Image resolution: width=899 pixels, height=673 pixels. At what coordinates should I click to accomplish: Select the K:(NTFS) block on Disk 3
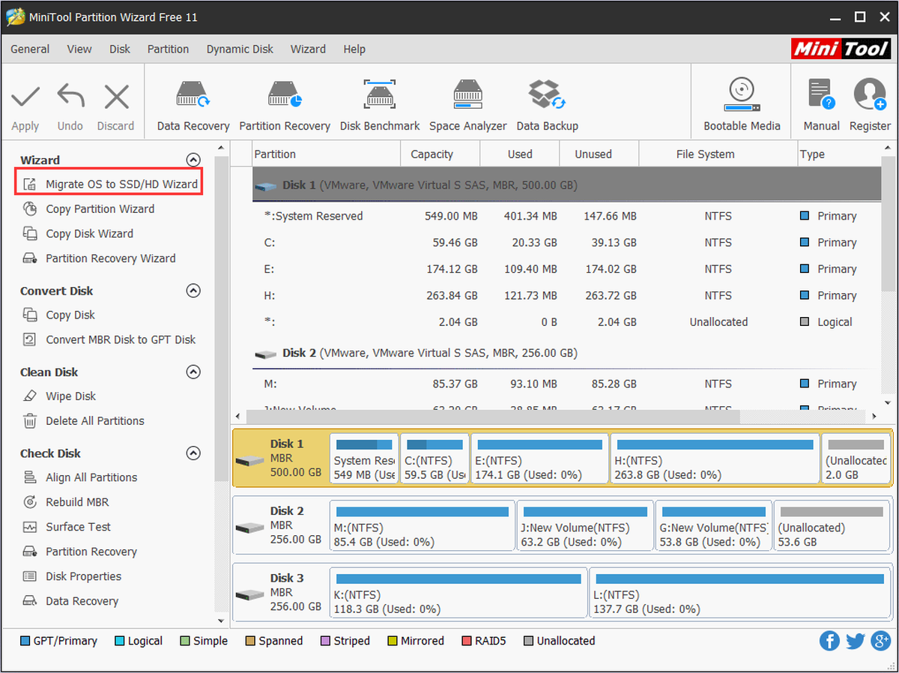[459, 593]
